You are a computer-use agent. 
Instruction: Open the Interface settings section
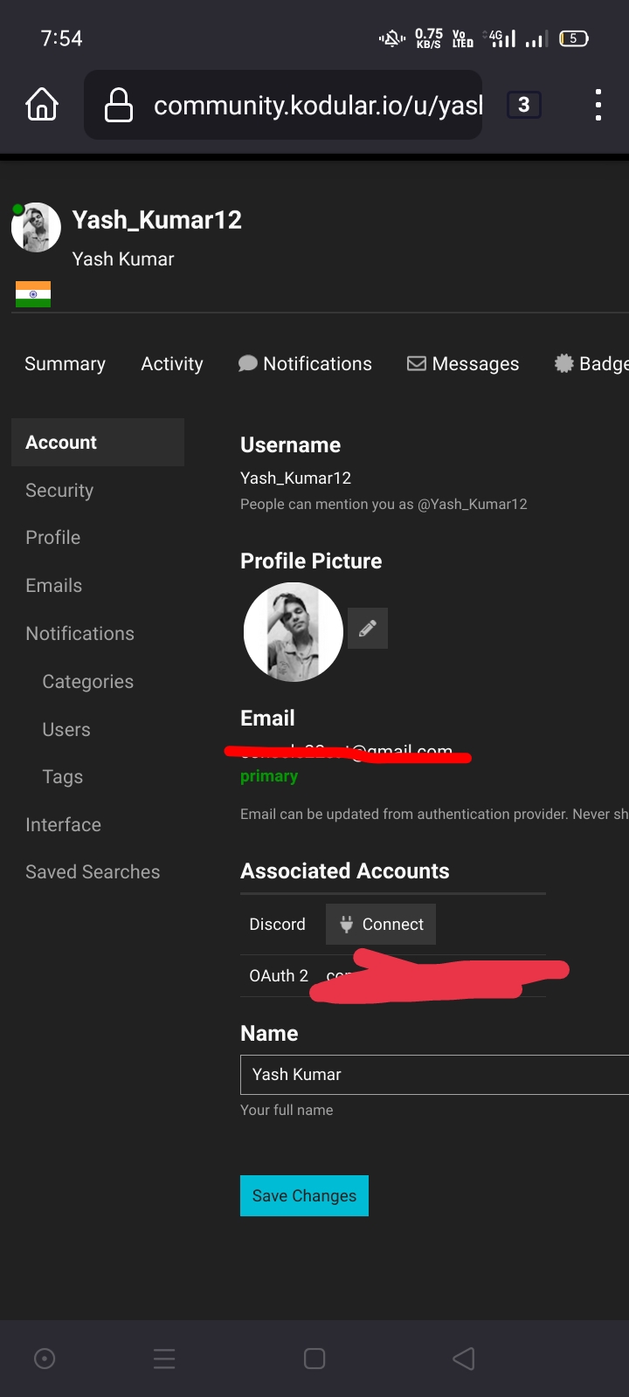[63, 825]
